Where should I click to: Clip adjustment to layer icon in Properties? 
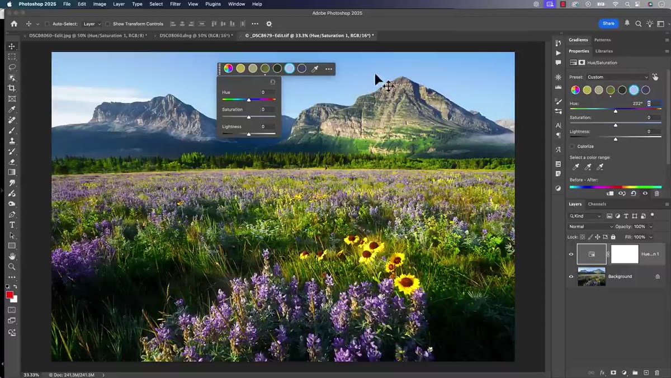pos(610,193)
